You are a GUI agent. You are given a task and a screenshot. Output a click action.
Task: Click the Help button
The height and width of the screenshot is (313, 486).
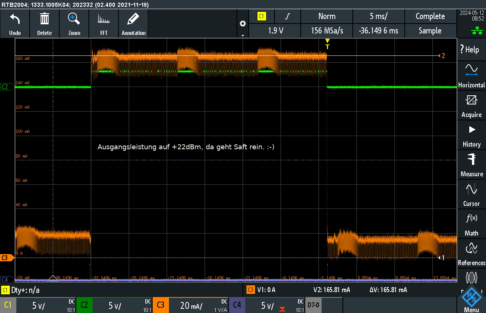point(471,49)
